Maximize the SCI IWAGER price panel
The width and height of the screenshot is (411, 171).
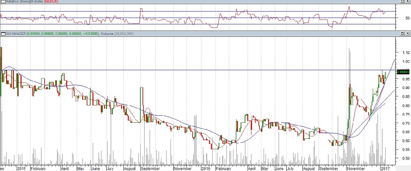402,34
